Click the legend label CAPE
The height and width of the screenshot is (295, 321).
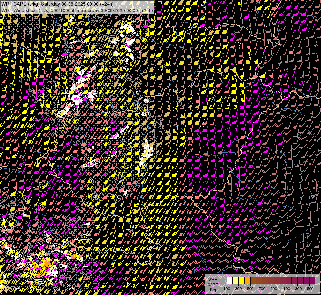coord(212,285)
